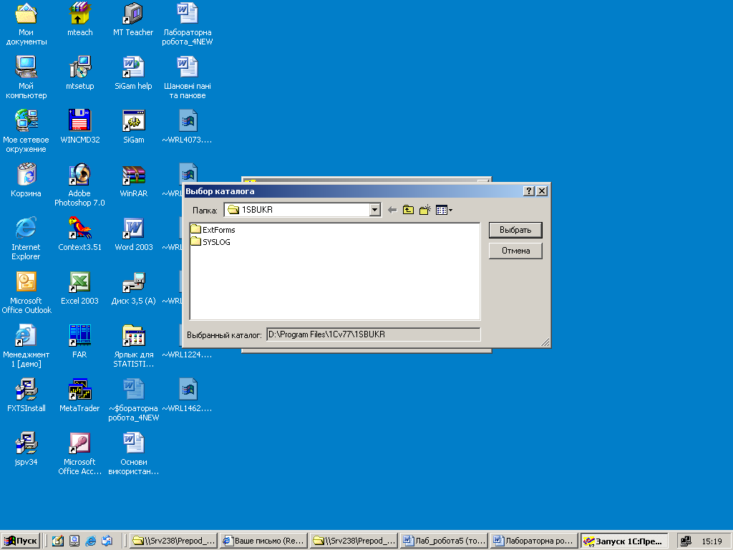Select the ExtForms folder

click(213, 230)
